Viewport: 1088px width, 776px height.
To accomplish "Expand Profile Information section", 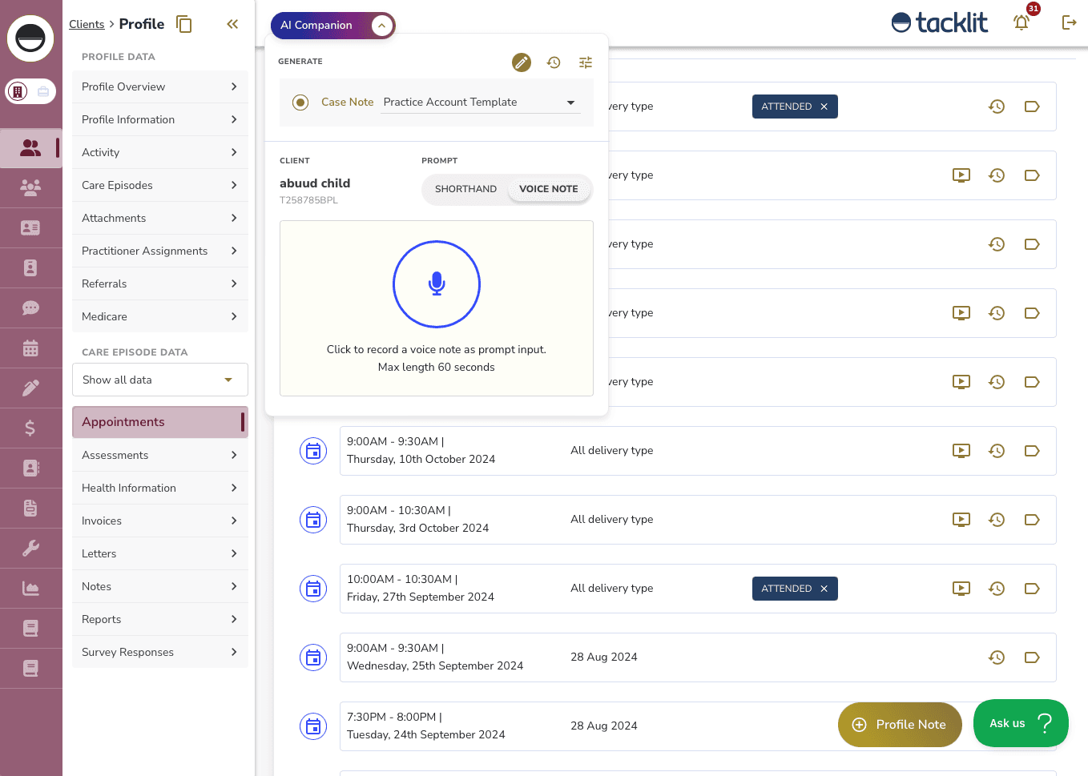I will tap(160, 119).
